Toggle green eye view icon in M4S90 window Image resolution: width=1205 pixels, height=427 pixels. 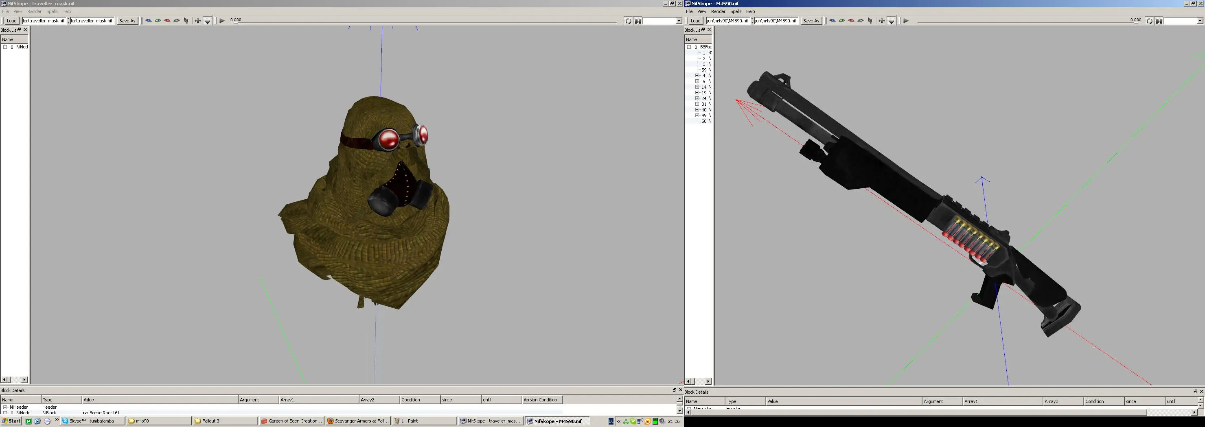coord(841,21)
